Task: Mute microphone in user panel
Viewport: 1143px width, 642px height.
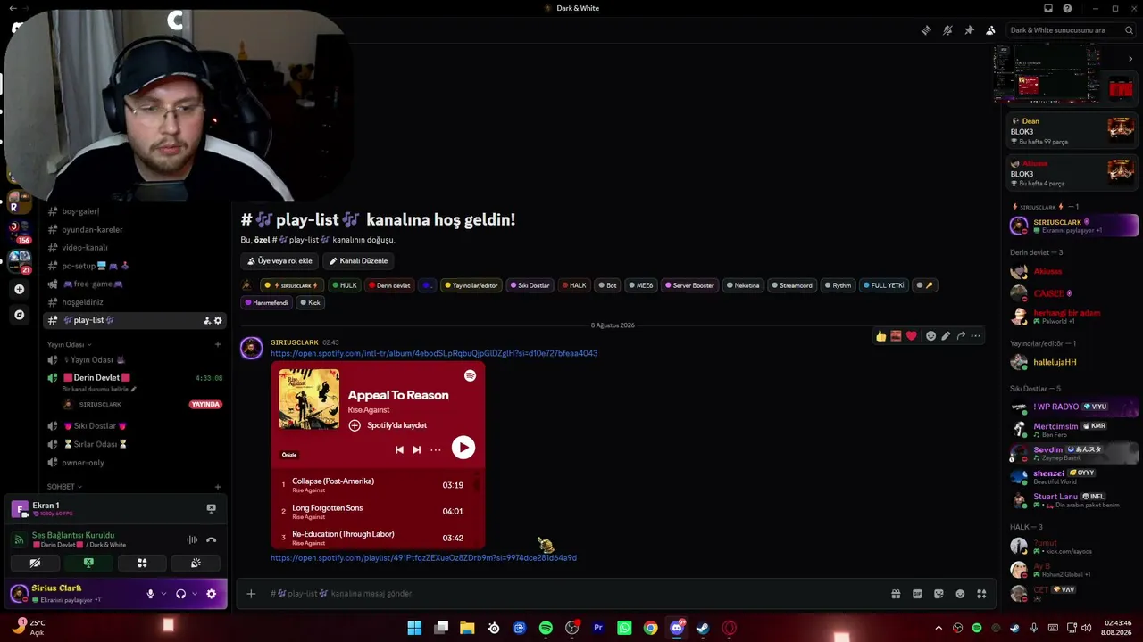Action: pyautogui.click(x=150, y=594)
